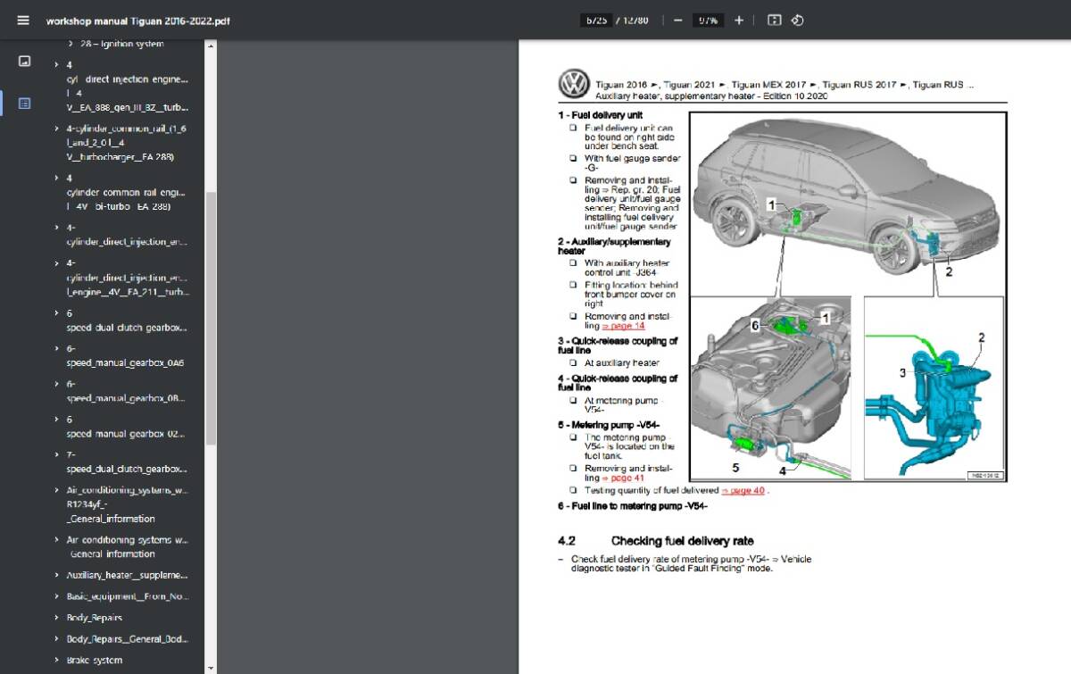1071x674 pixels.
Task: Open the standalone Body_Repairs bookmark
Action: click(x=95, y=618)
